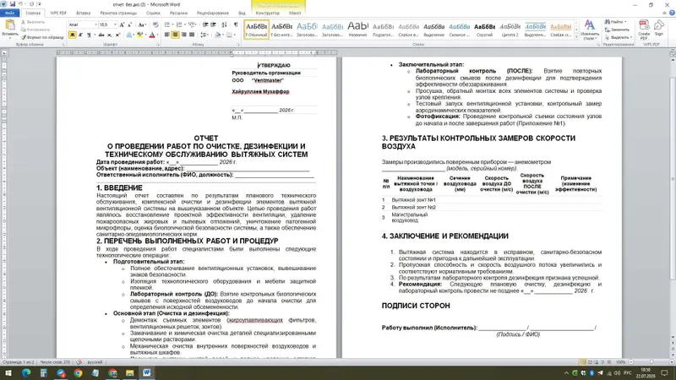Click the clear formatting icon
Viewport: 676px width, 380px height.
tap(155, 25)
